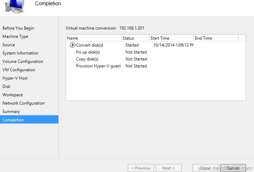Image resolution: width=254 pixels, height=172 pixels.
Task: Open Volume Configuration step
Action: pos(23,62)
